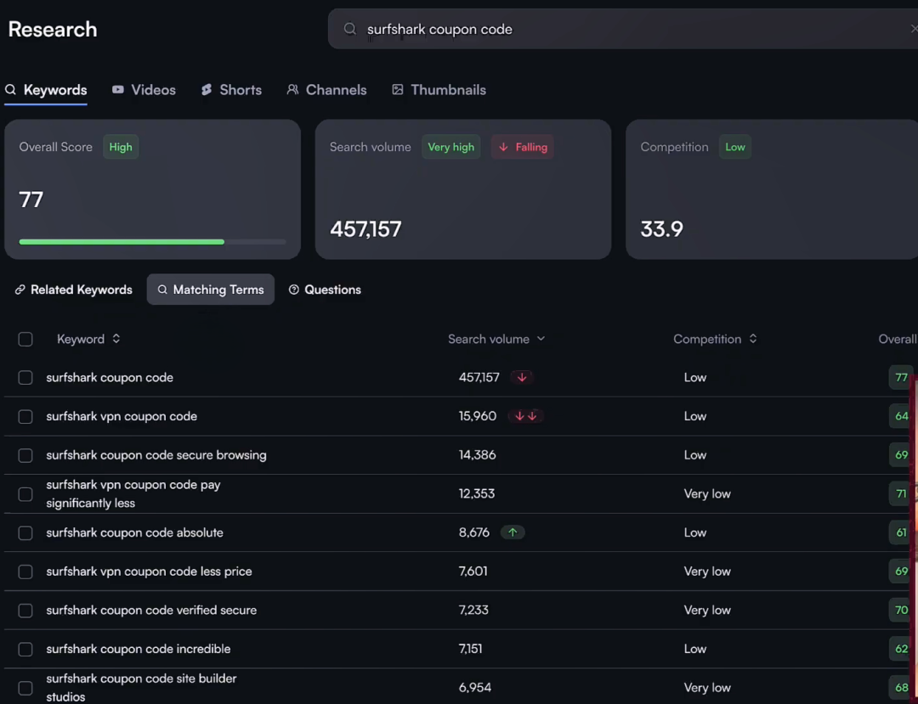Click the 6,954 search volume value
Viewport: 918px width, 704px height.
click(x=475, y=687)
